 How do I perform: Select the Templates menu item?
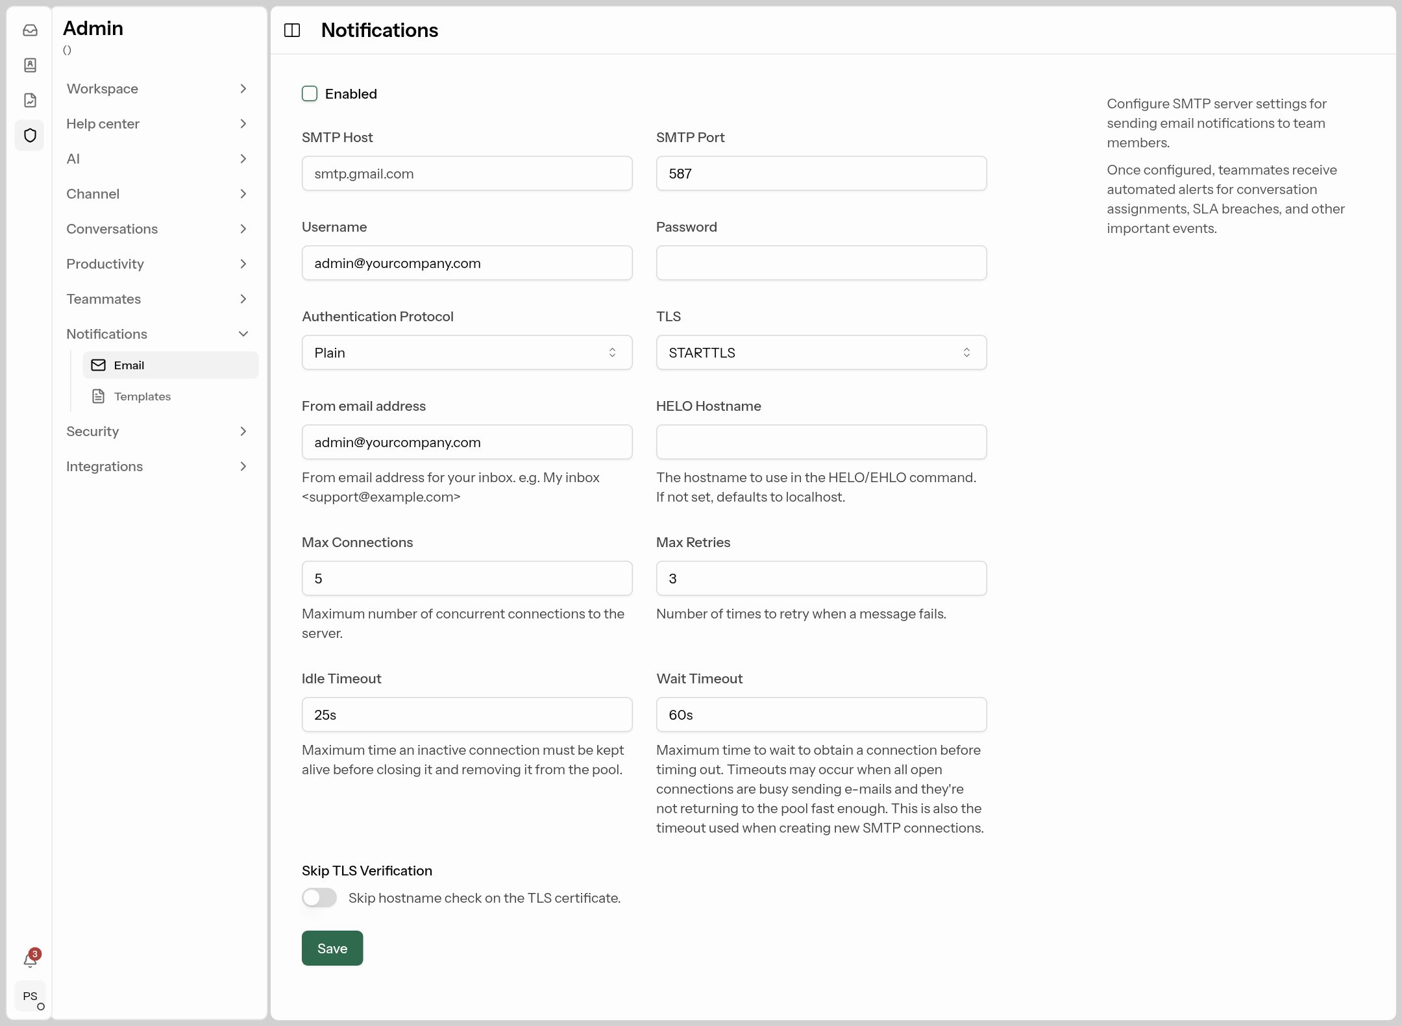pos(171,396)
